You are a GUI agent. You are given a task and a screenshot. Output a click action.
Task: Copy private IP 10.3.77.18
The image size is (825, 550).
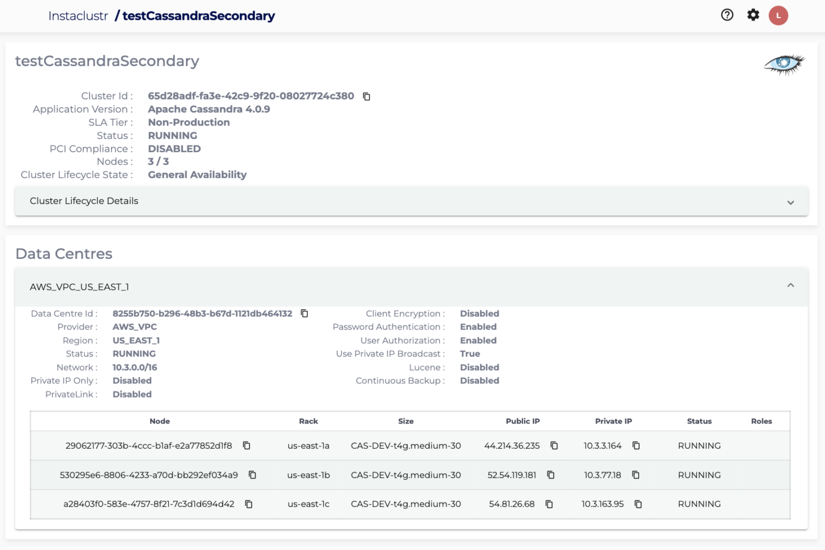coord(636,475)
